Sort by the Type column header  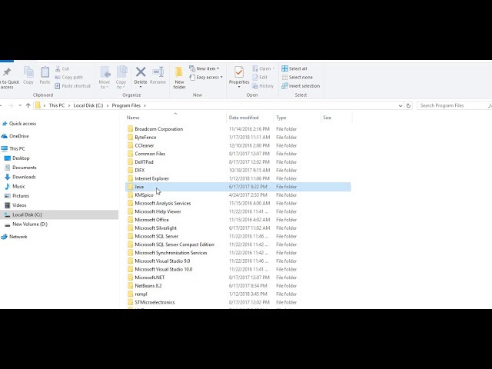pyautogui.click(x=297, y=118)
